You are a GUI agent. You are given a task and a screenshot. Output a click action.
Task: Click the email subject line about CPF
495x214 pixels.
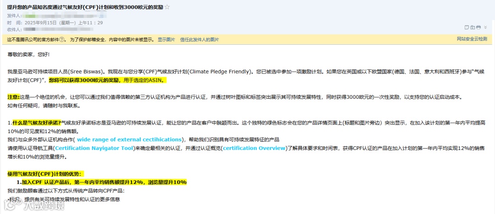click(85, 7)
